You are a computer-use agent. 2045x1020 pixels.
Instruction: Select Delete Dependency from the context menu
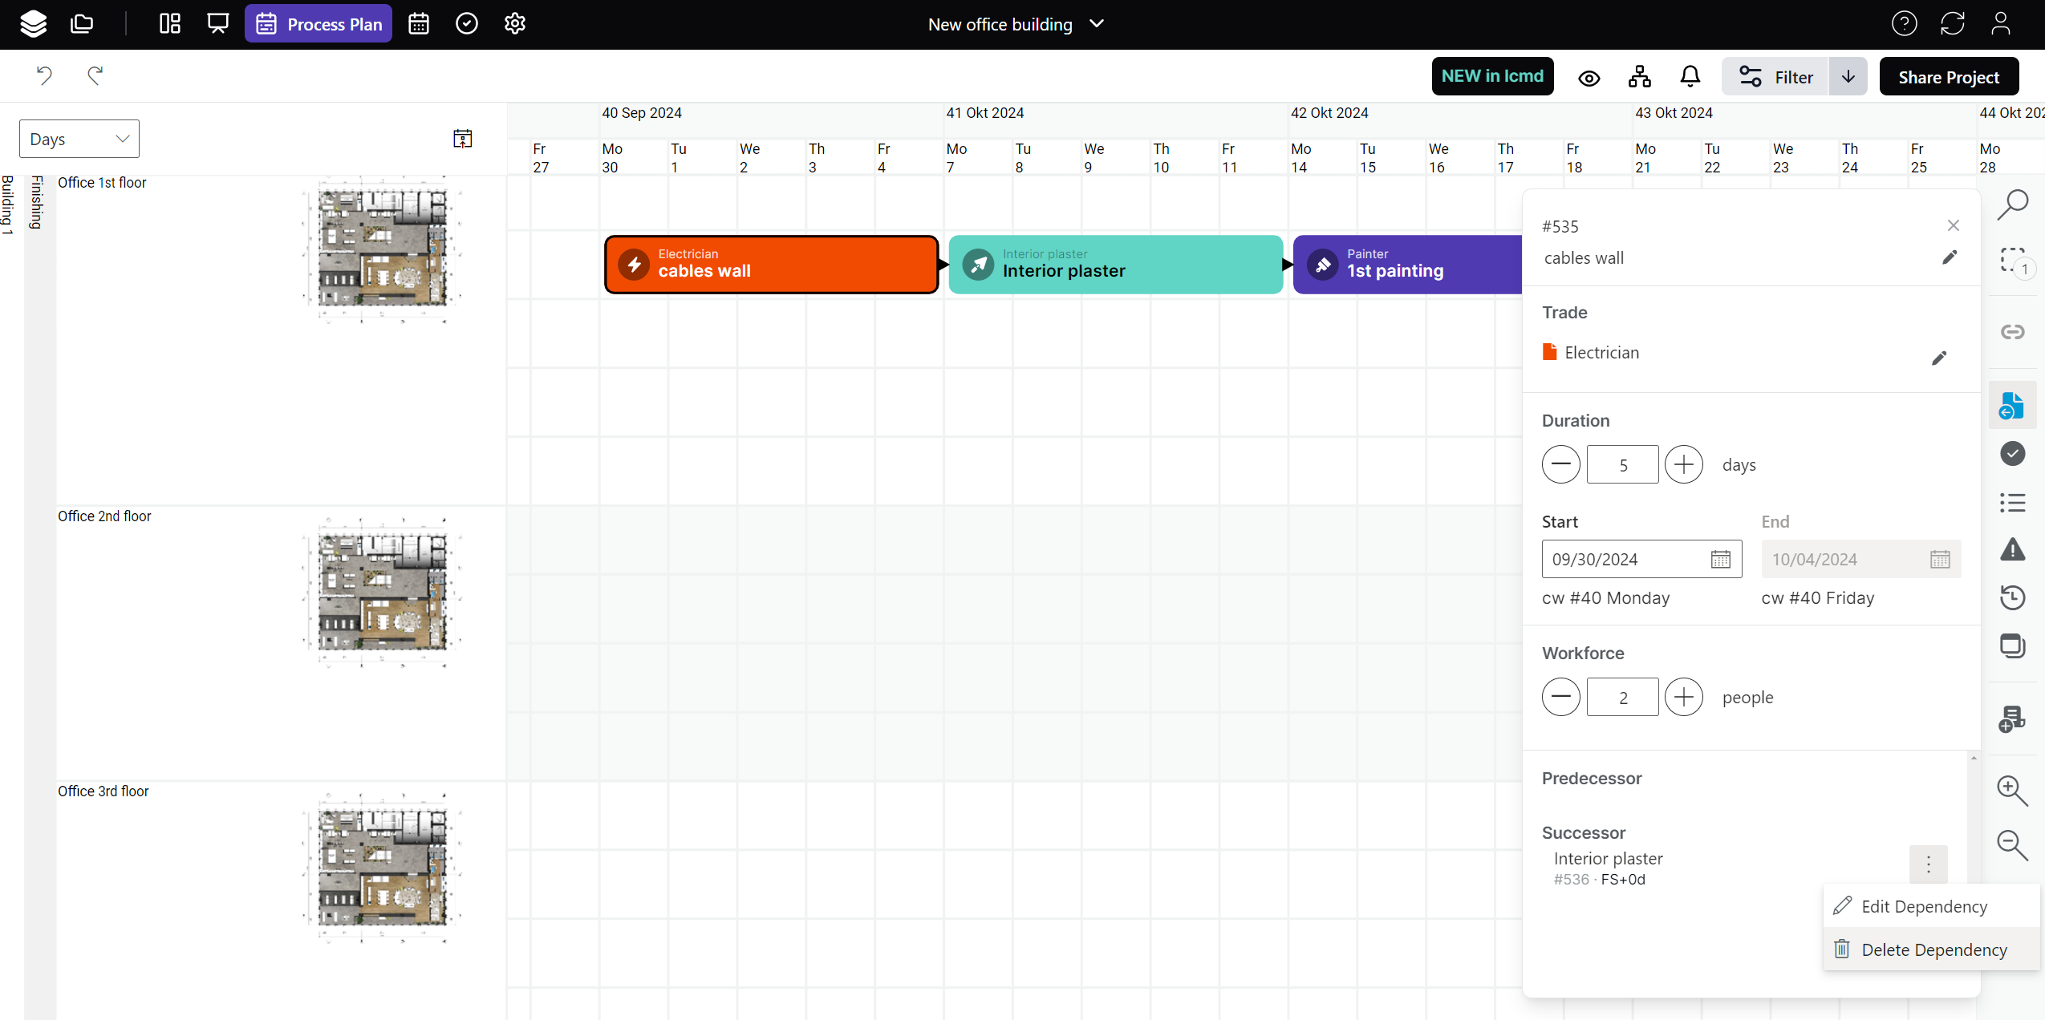tap(1933, 949)
